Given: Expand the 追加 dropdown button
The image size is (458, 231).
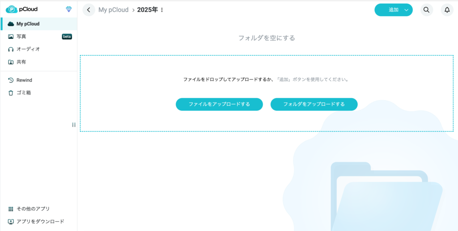Looking at the screenshot, I should (x=406, y=10).
